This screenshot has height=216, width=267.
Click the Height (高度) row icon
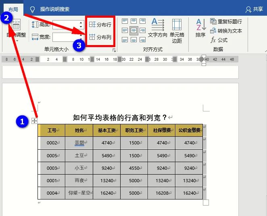(35, 25)
